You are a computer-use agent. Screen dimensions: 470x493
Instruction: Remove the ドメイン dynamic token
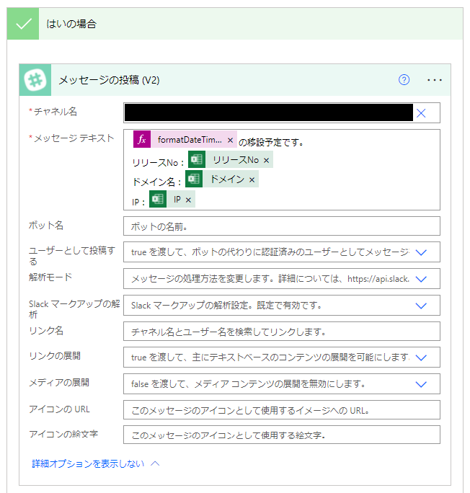pos(252,180)
